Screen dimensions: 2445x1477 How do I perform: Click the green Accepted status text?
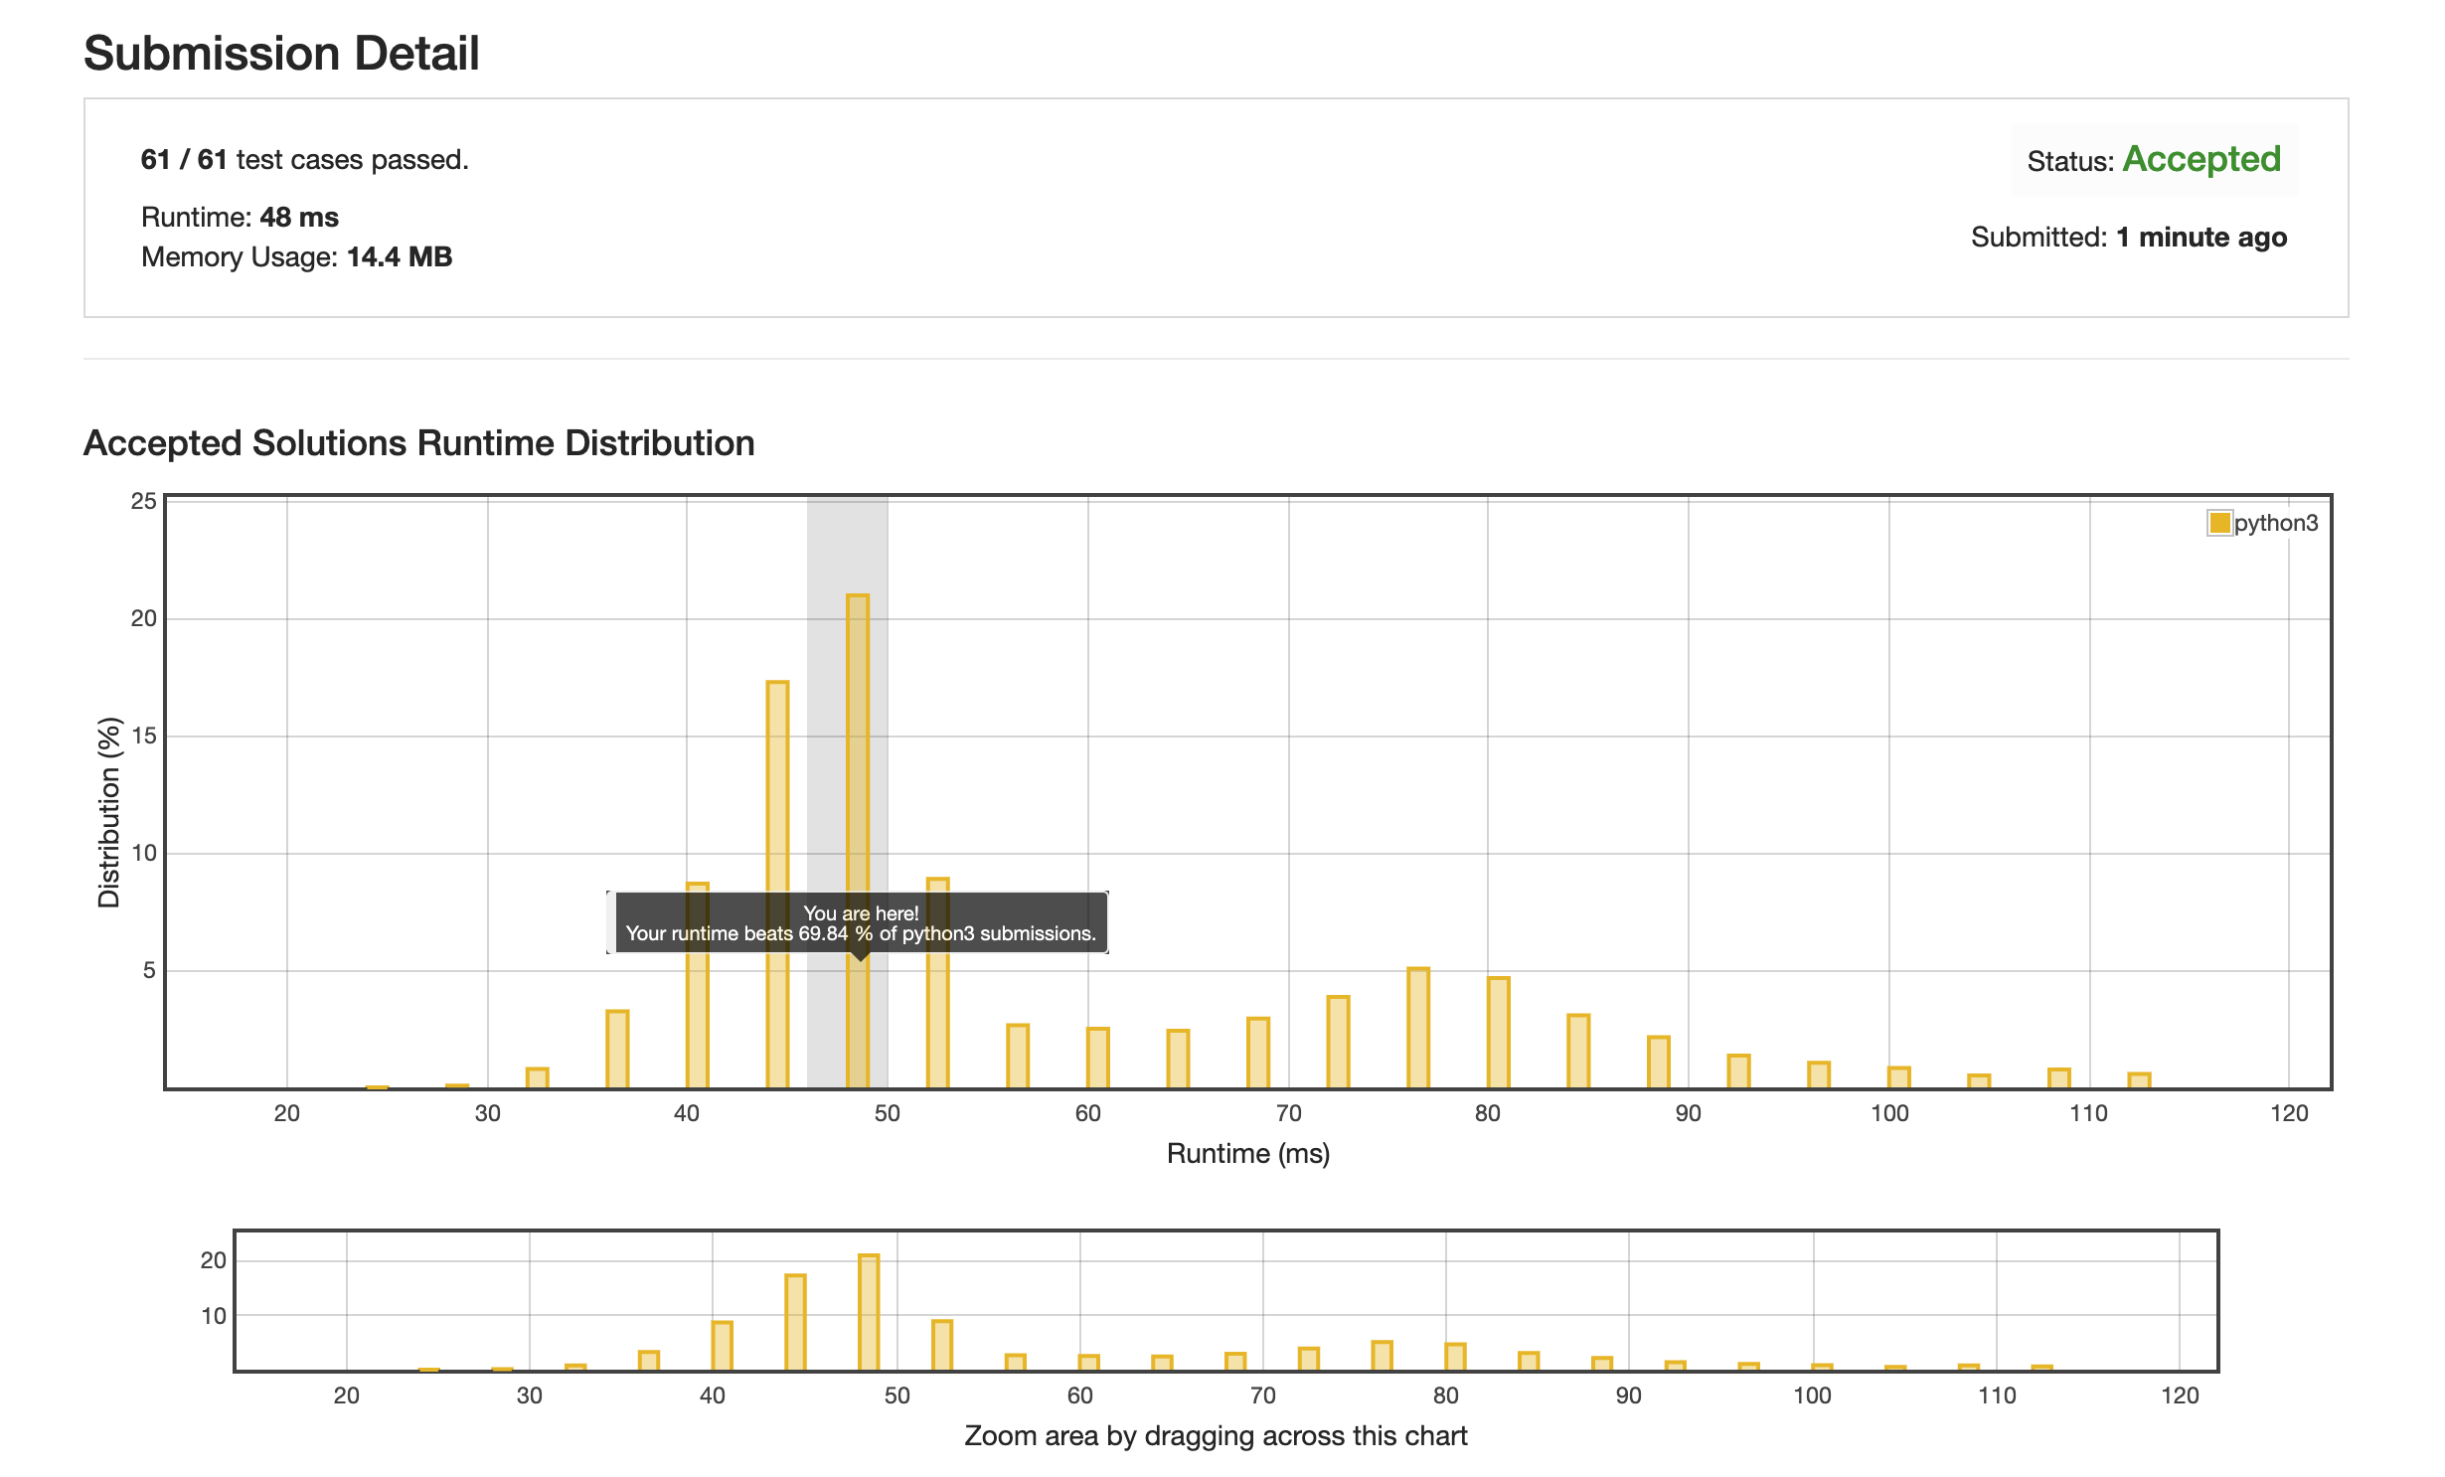tap(2201, 160)
